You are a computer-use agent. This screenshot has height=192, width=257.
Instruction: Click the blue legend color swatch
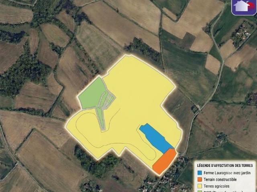coord(200,173)
